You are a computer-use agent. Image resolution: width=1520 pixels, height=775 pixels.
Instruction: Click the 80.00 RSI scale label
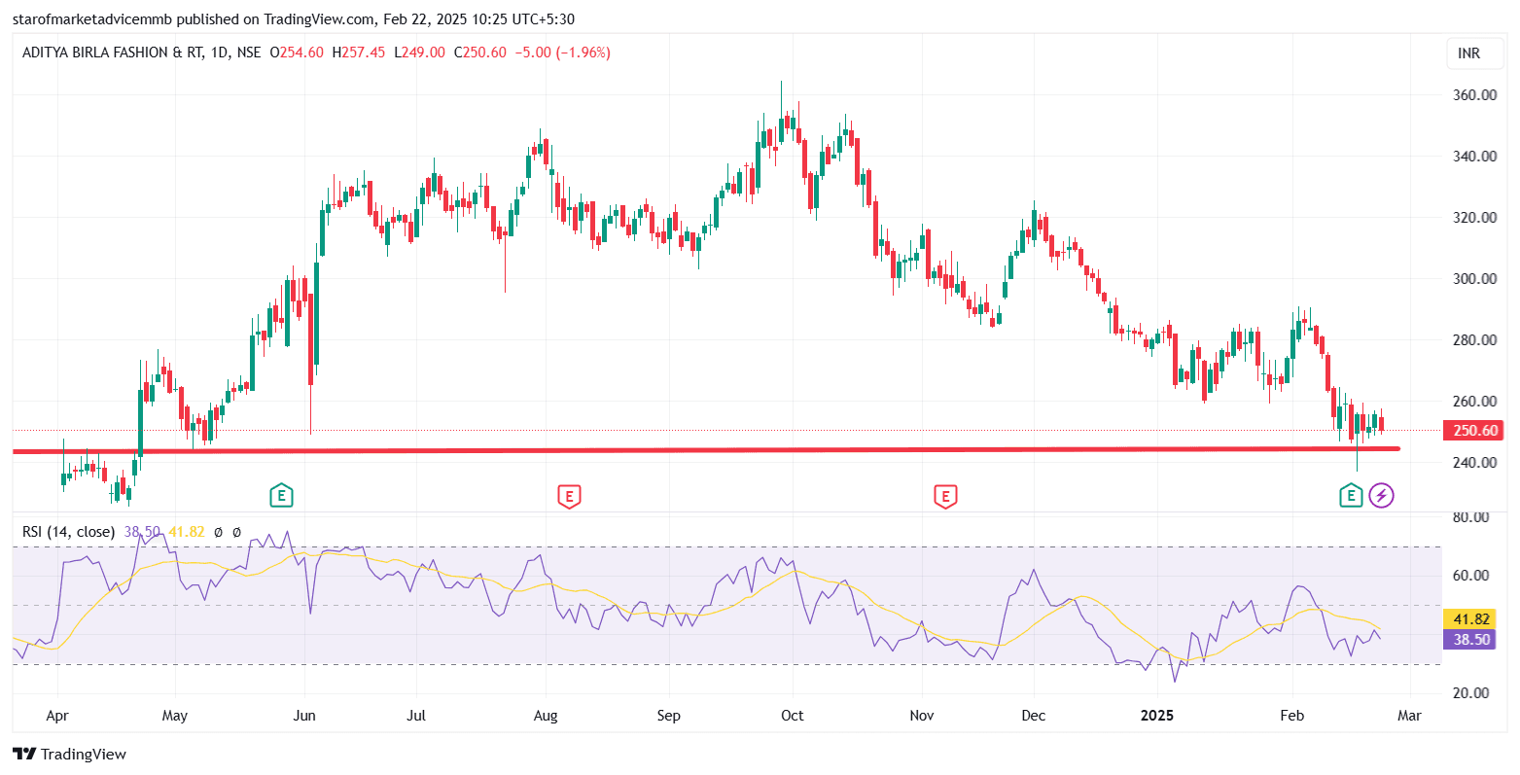(1471, 517)
